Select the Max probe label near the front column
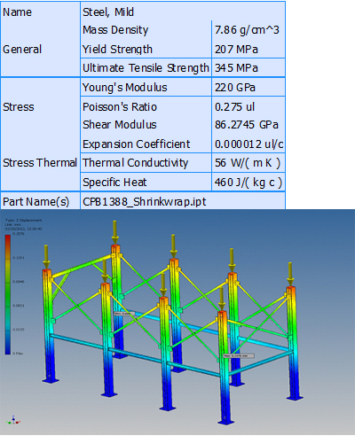Viewport: 355px width, 436px height. (239, 355)
